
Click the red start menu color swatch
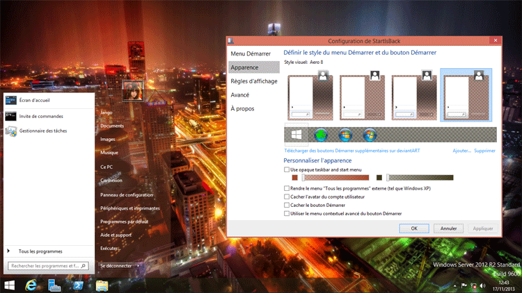coord(294,178)
